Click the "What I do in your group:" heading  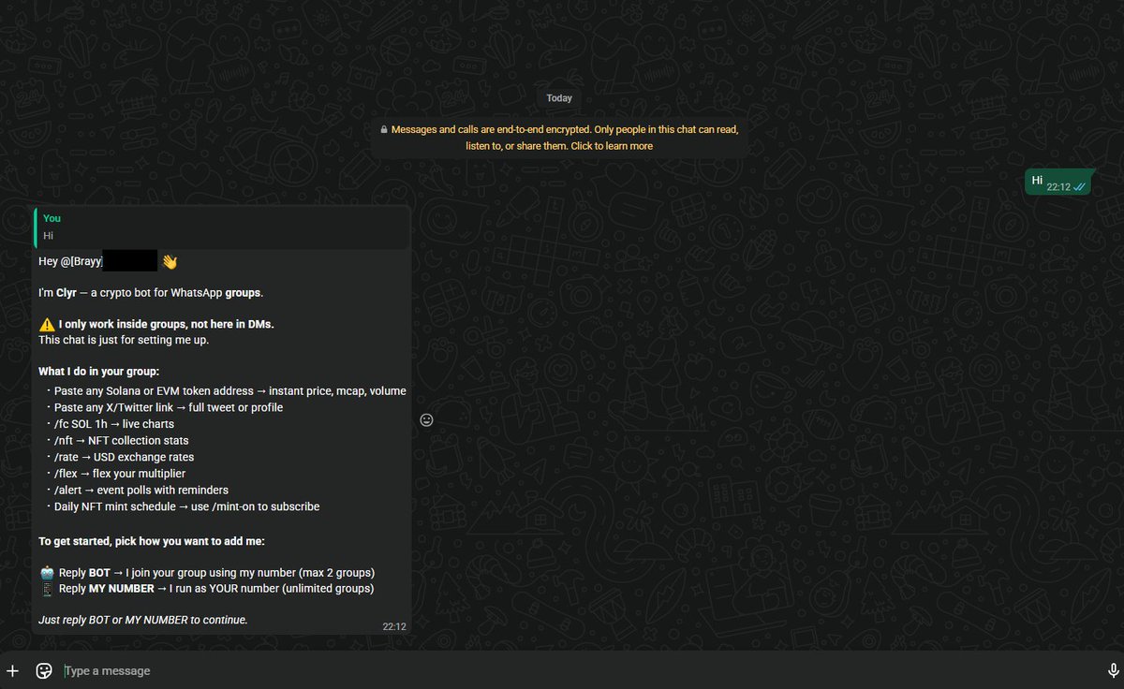[x=99, y=372]
